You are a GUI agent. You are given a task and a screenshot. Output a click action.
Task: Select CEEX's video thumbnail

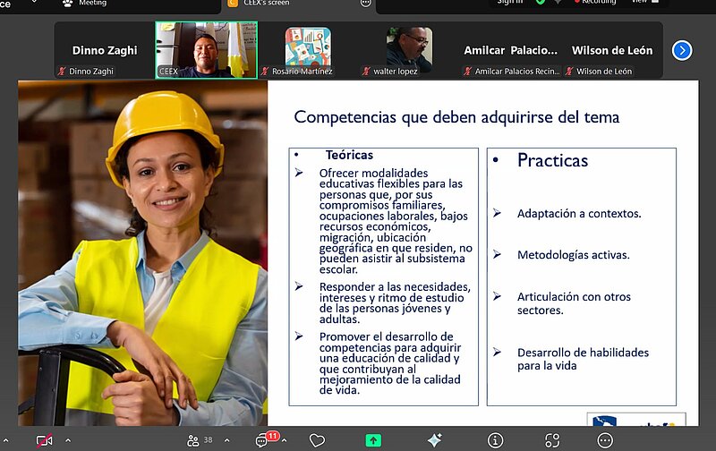pyautogui.click(x=206, y=50)
